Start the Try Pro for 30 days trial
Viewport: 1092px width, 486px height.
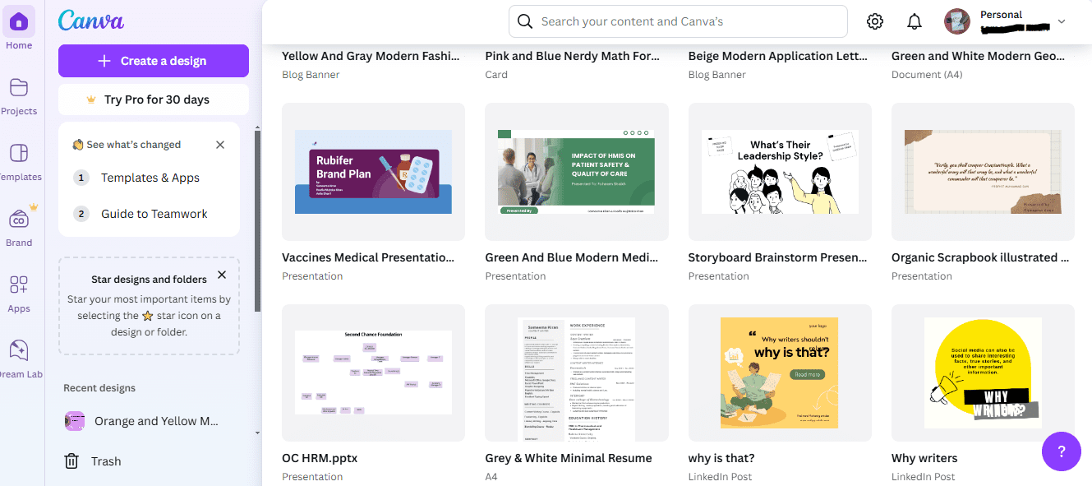click(x=153, y=99)
